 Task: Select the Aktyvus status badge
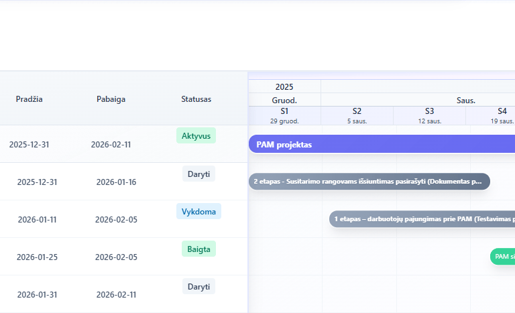pos(196,135)
